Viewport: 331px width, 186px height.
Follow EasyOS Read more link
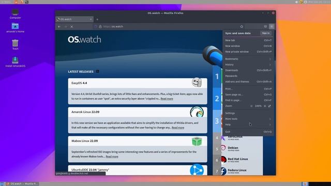point(167,99)
